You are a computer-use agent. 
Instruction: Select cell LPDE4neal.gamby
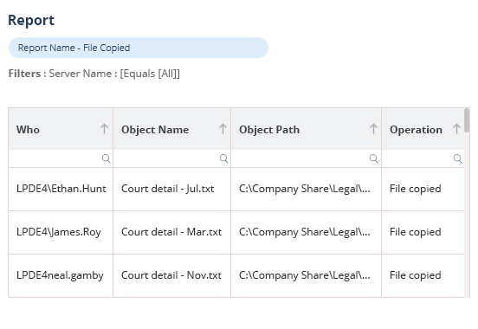61,275
